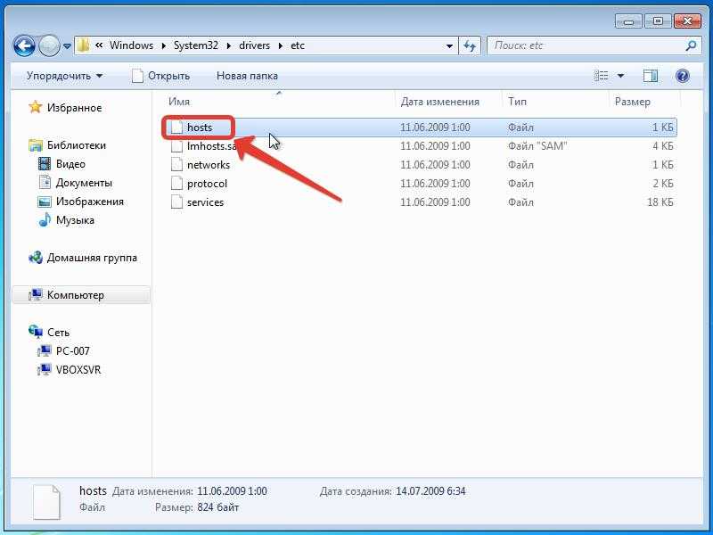This screenshot has width=713, height=535.
Task: Click the greyed Forward navigation arrow
Action: (x=49, y=45)
